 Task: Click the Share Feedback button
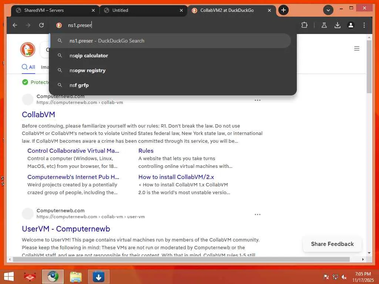click(x=332, y=244)
